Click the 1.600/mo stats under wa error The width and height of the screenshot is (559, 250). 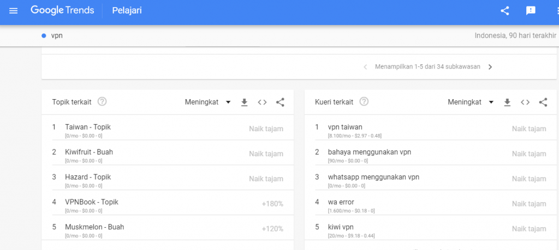(x=351, y=211)
